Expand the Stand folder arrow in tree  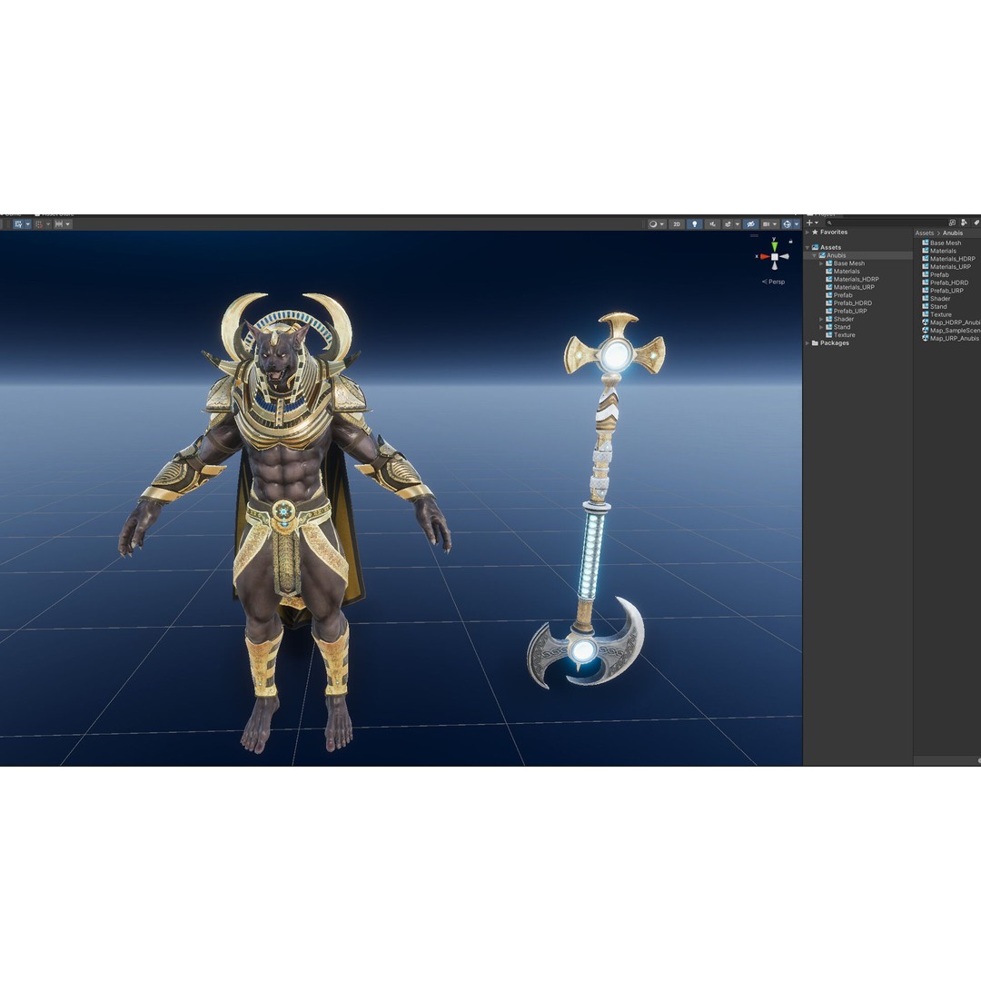821,327
